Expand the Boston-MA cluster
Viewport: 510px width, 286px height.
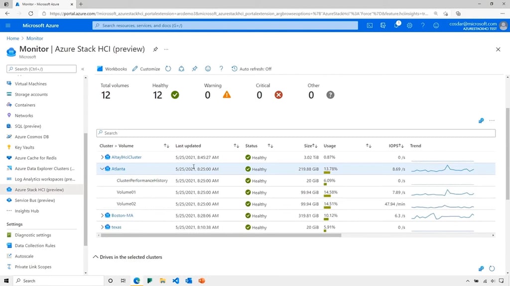pos(102,215)
